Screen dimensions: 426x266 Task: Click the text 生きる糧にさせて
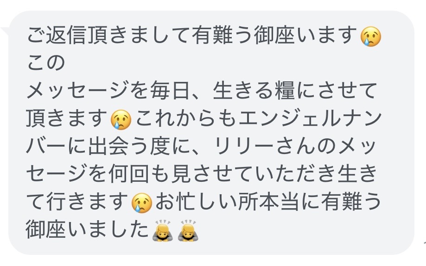pos(295,91)
